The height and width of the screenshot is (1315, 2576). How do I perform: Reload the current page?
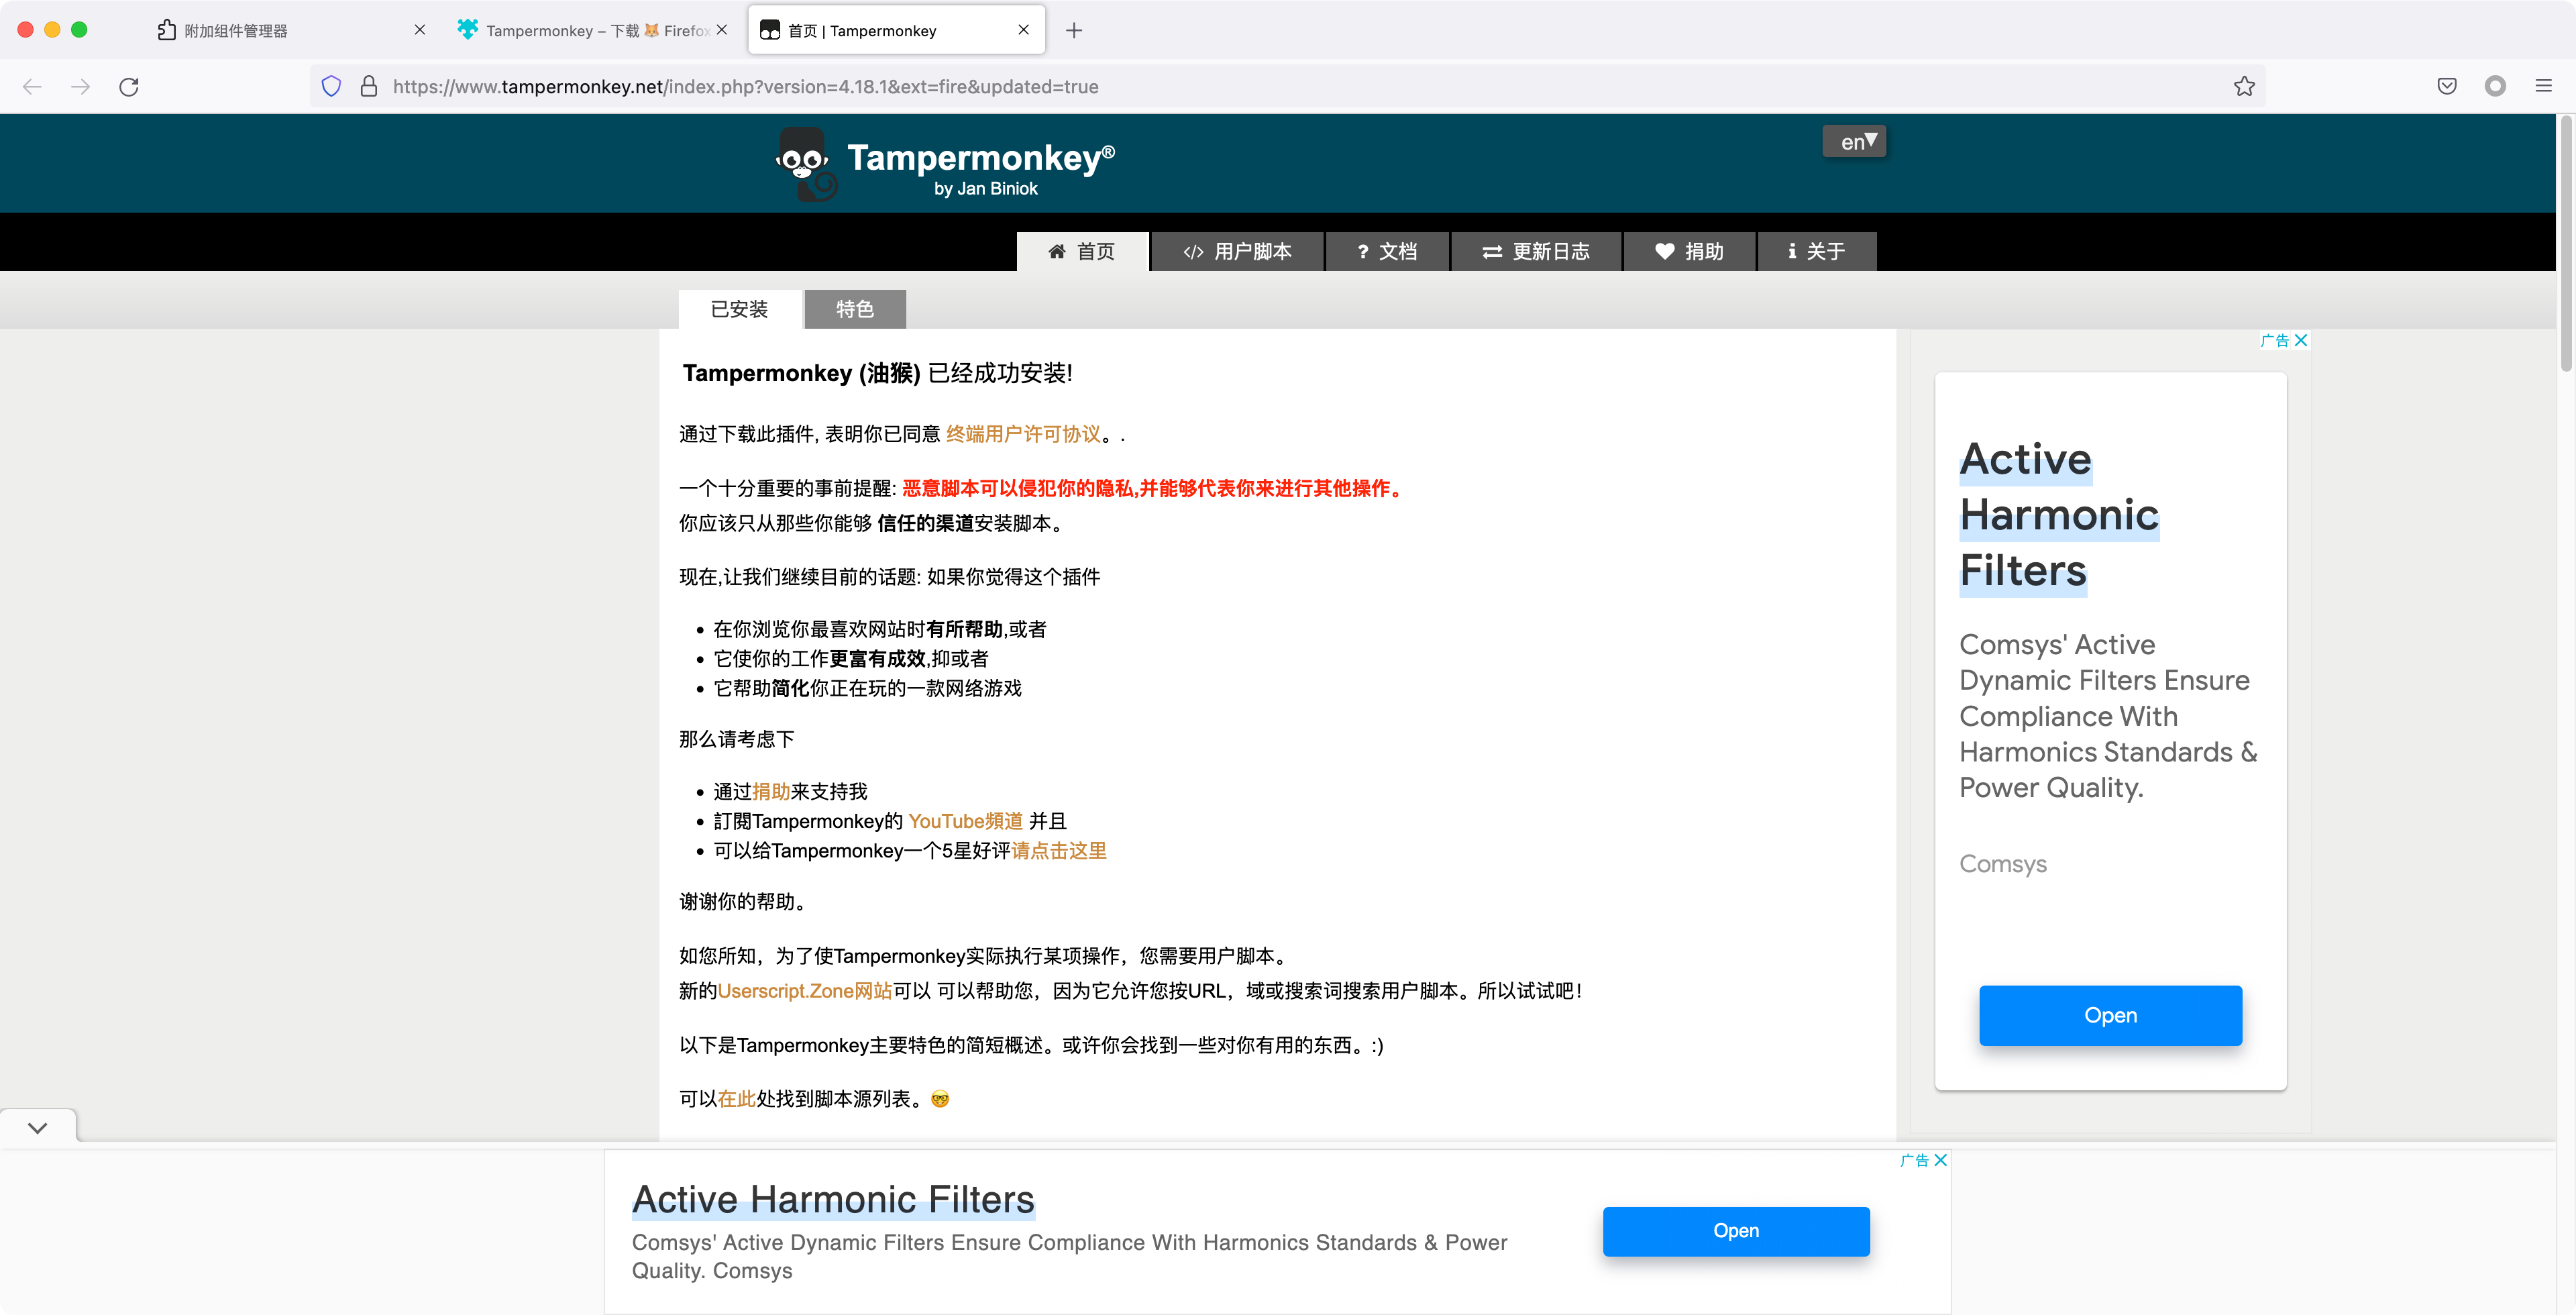point(129,87)
